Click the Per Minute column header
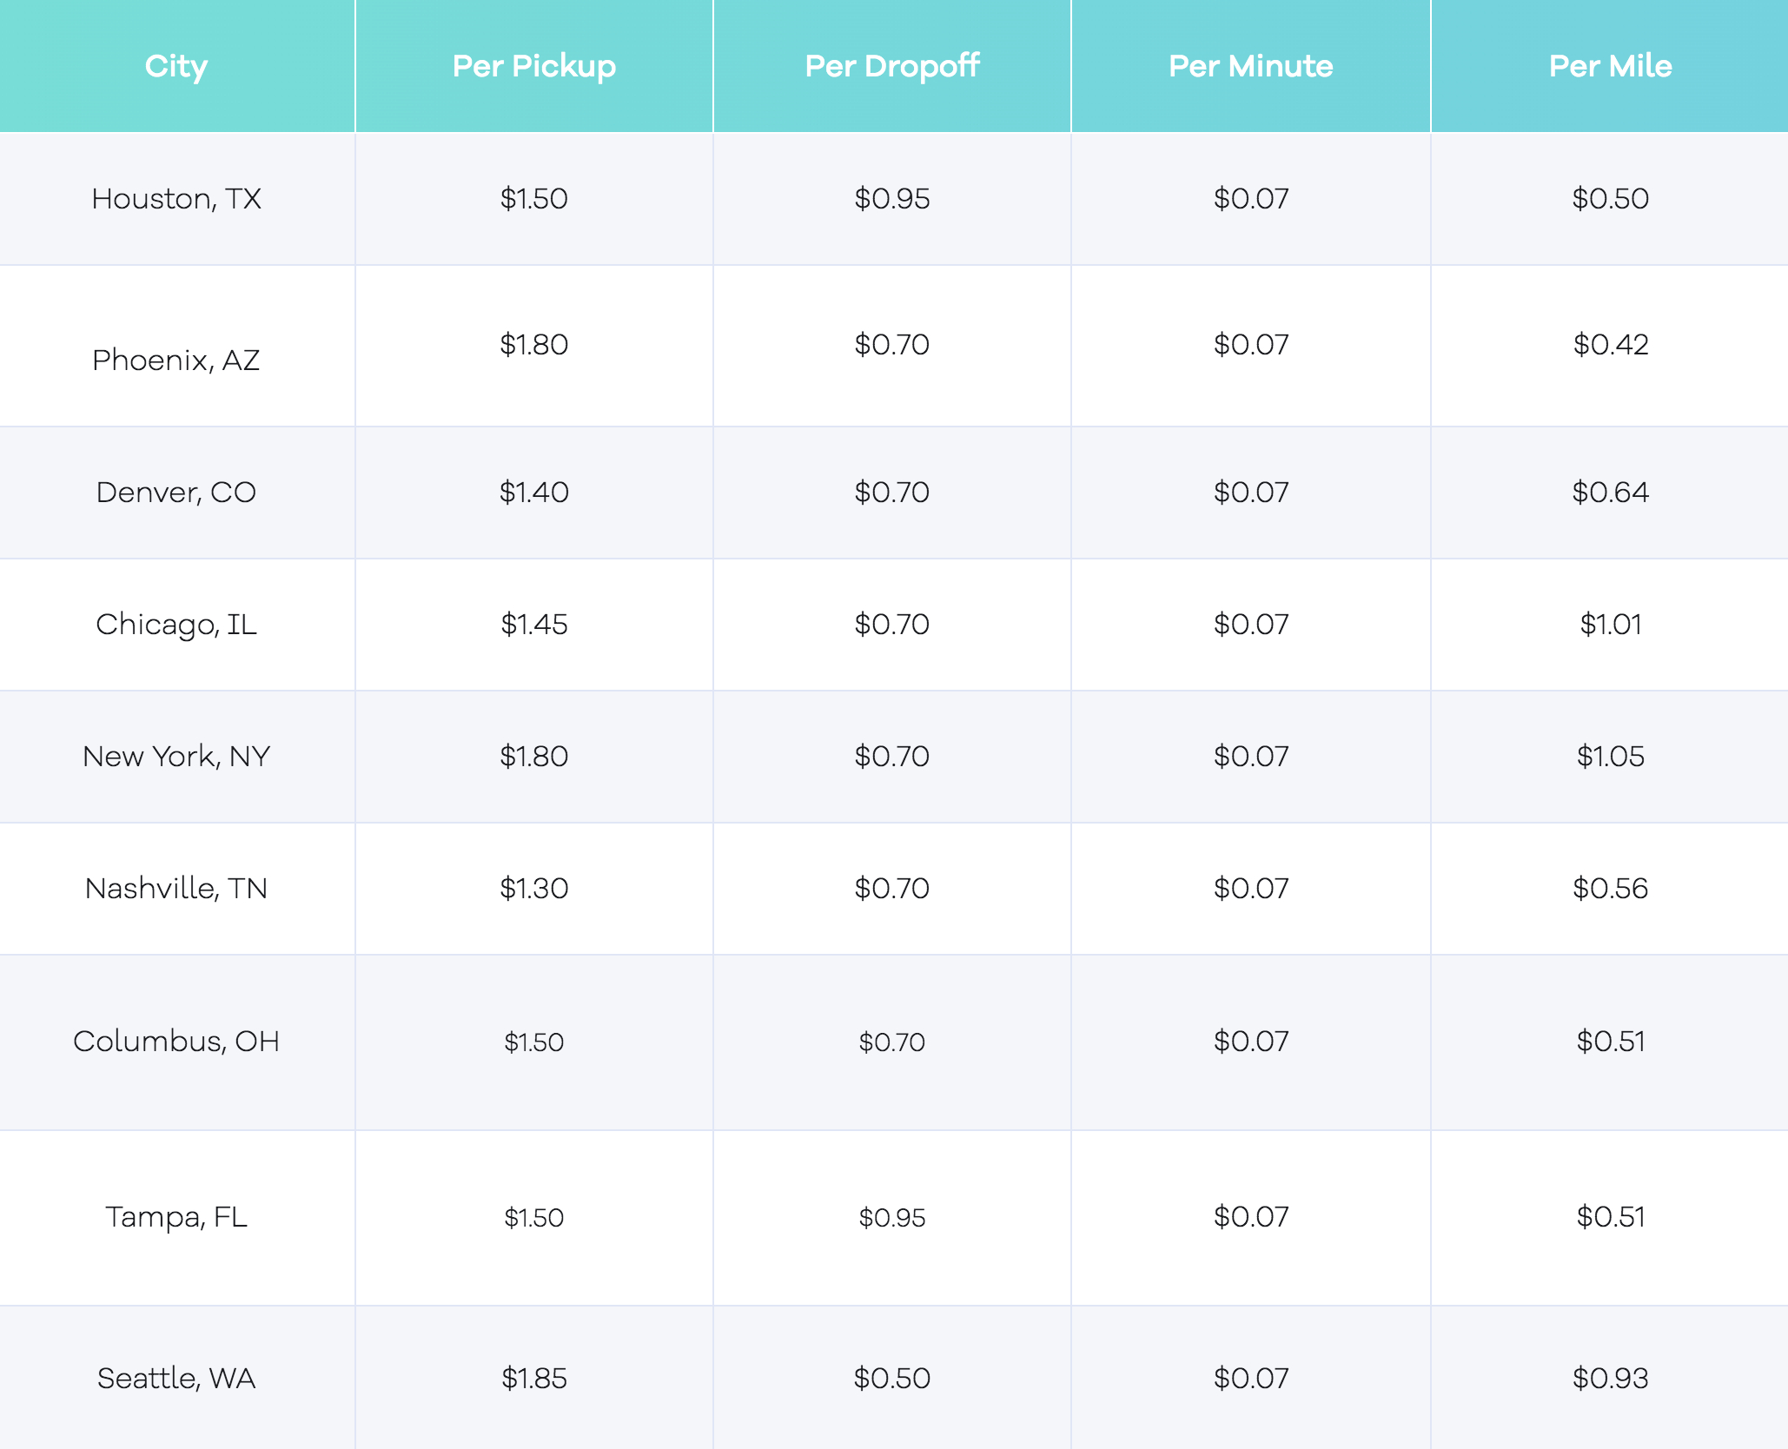Image resolution: width=1788 pixels, height=1449 pixels. [x=1251, y=66]
